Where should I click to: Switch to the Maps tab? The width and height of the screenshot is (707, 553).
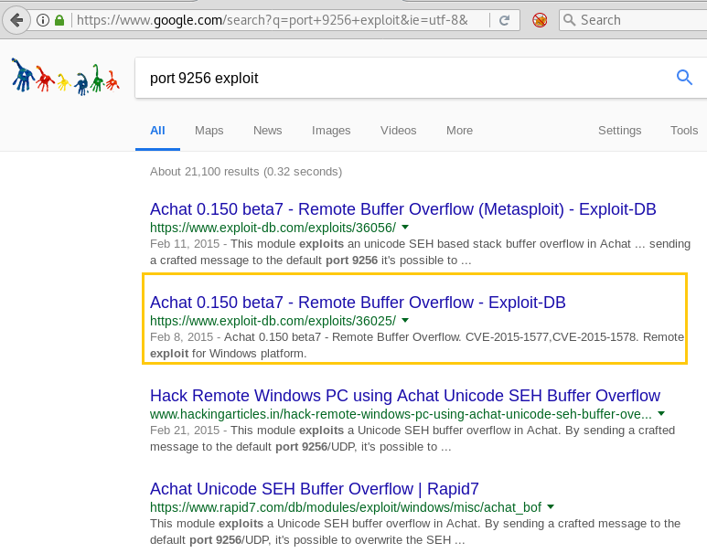209,131
